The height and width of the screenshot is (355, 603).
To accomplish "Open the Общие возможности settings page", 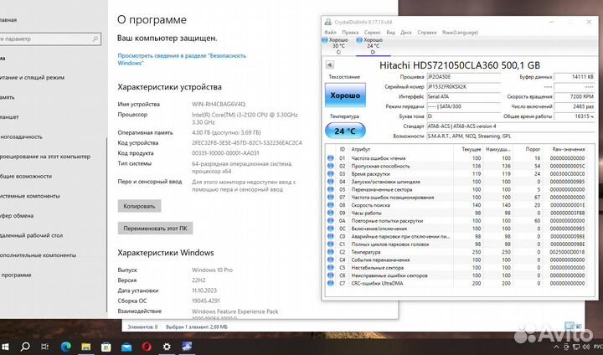I will (26, 176).
